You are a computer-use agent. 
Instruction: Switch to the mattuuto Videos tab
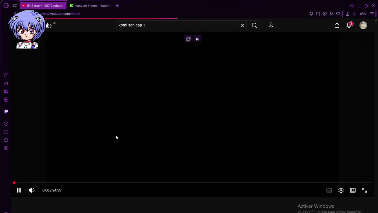coord(91,6)
